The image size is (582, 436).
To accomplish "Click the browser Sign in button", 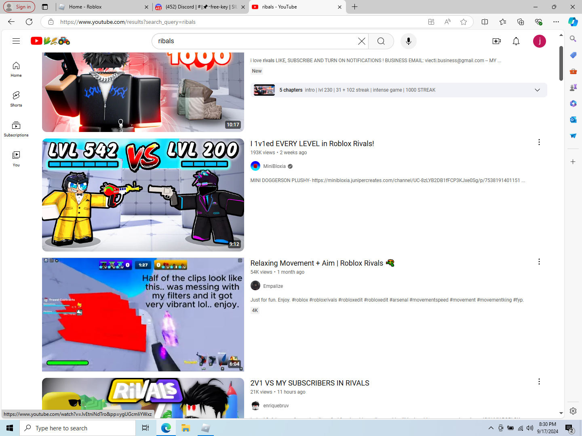I will 19,7.
